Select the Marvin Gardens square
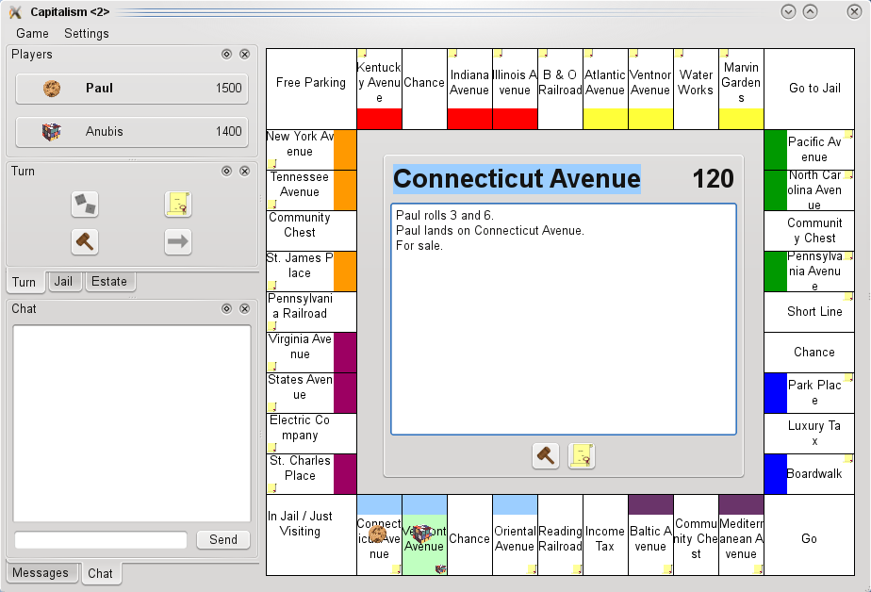The width and height of the screenshot is (871, 592). coord(741,89)
